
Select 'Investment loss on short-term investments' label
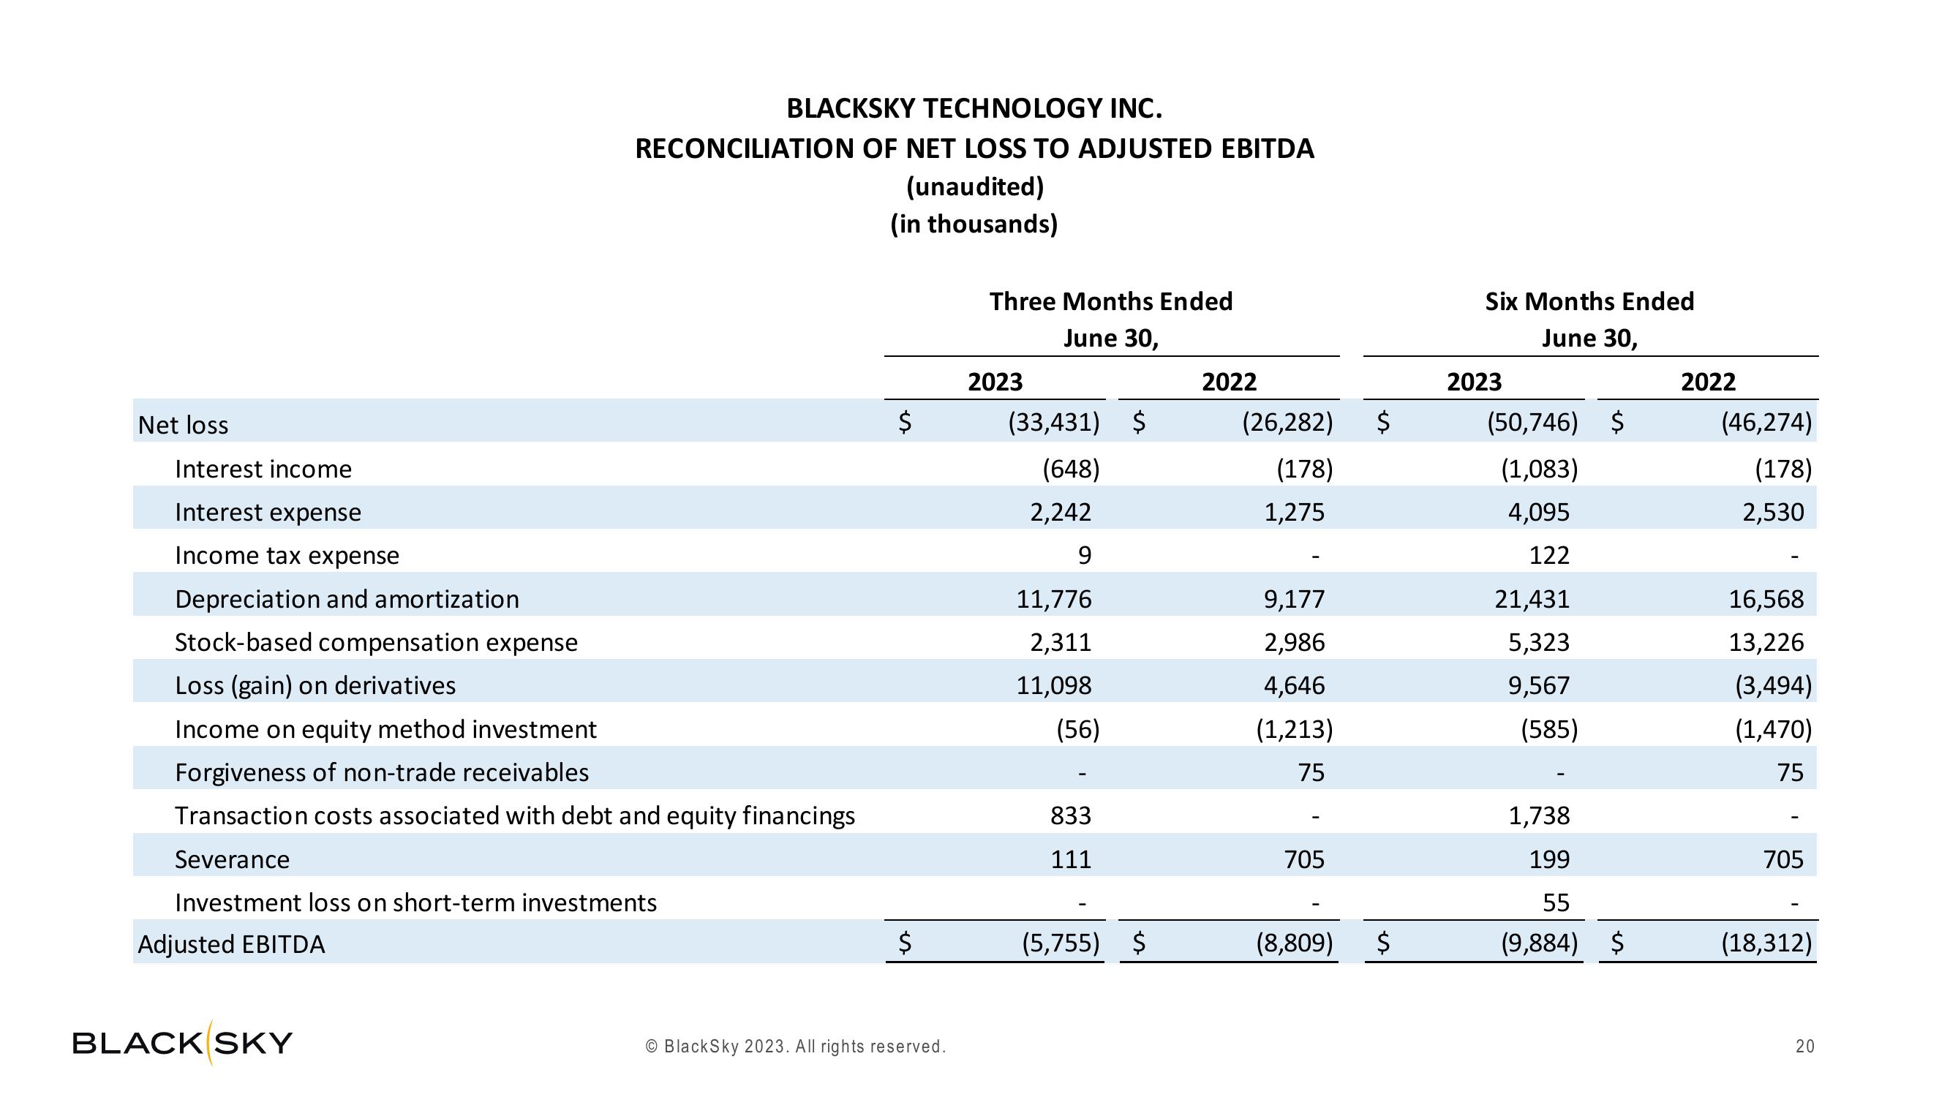click(x=415, y=903)
